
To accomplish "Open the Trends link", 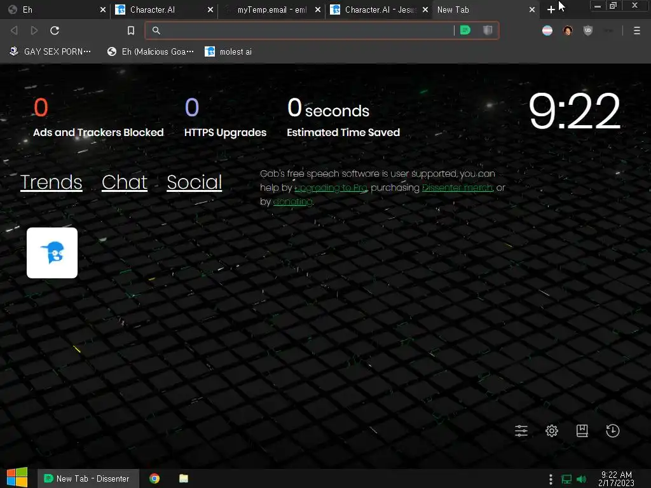I will 51,182.
